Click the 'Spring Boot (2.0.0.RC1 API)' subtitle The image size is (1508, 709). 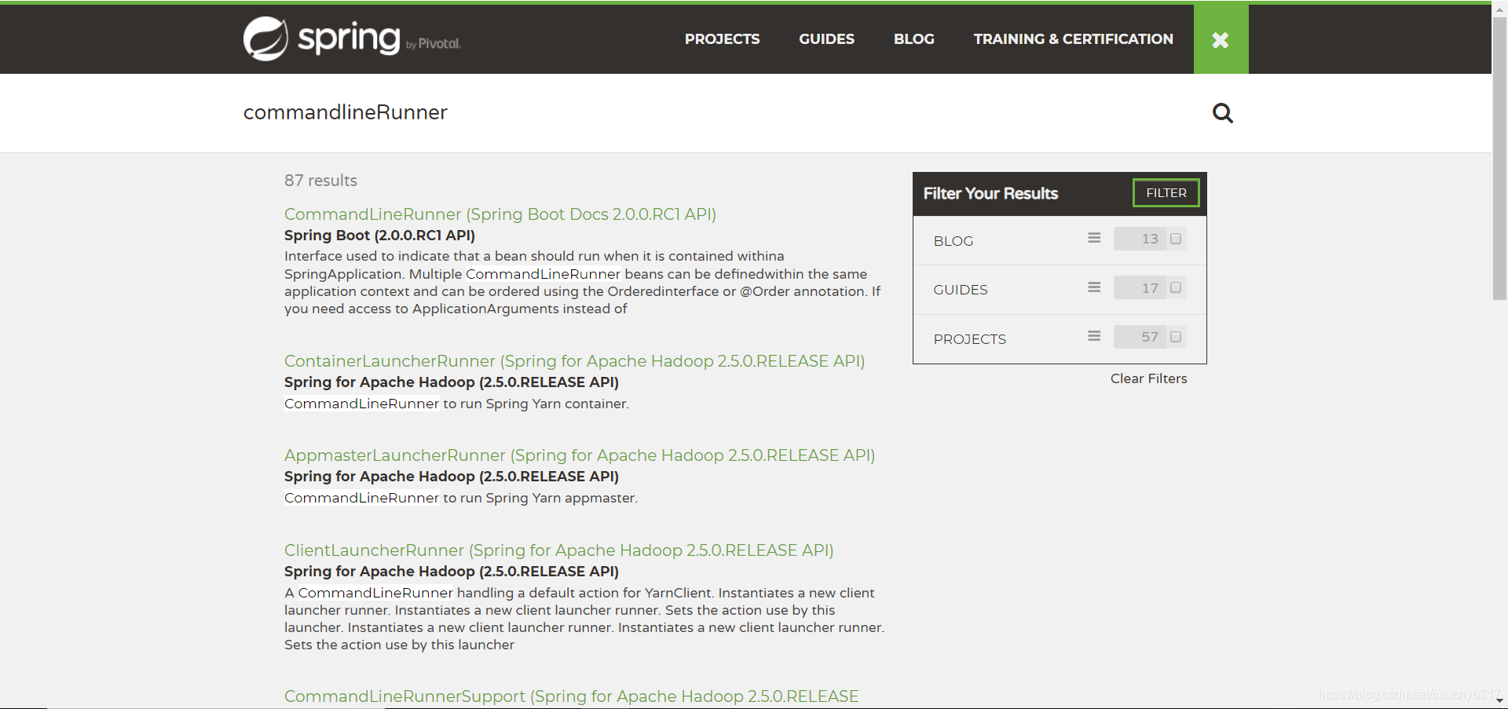pos(379,236)
